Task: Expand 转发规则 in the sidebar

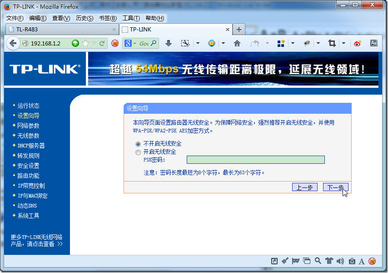Action: tap(28, 156)
